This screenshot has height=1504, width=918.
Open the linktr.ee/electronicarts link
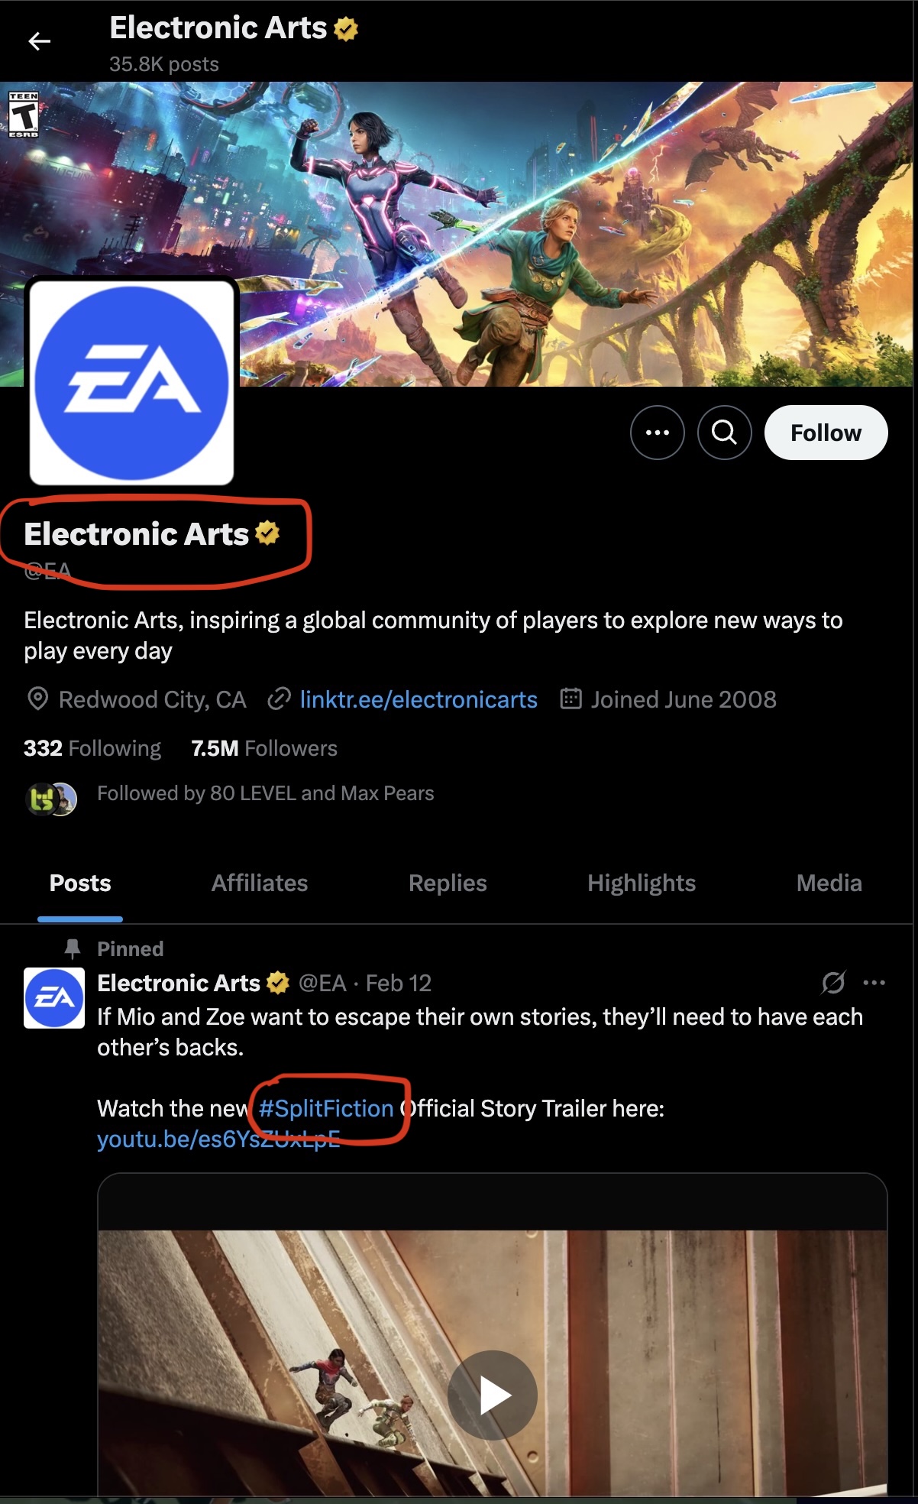[419, 699]
